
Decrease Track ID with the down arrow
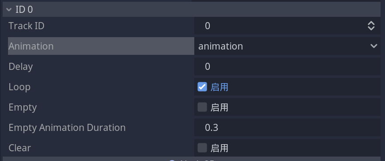371,28
